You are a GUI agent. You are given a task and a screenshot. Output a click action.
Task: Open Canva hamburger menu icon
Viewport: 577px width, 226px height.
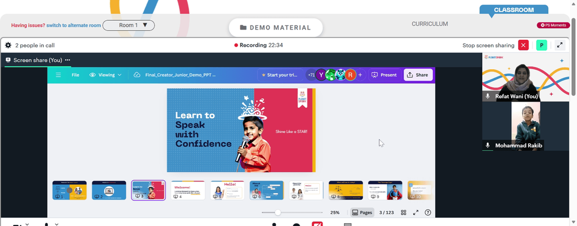(58, 75)
